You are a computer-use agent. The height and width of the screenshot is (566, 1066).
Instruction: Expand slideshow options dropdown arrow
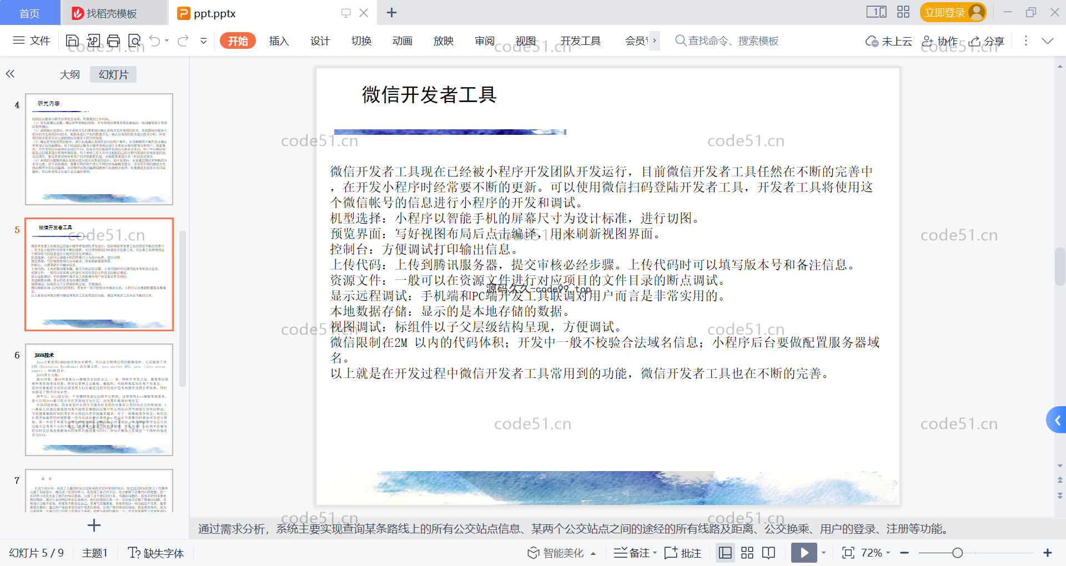click(x=824, y=553)
